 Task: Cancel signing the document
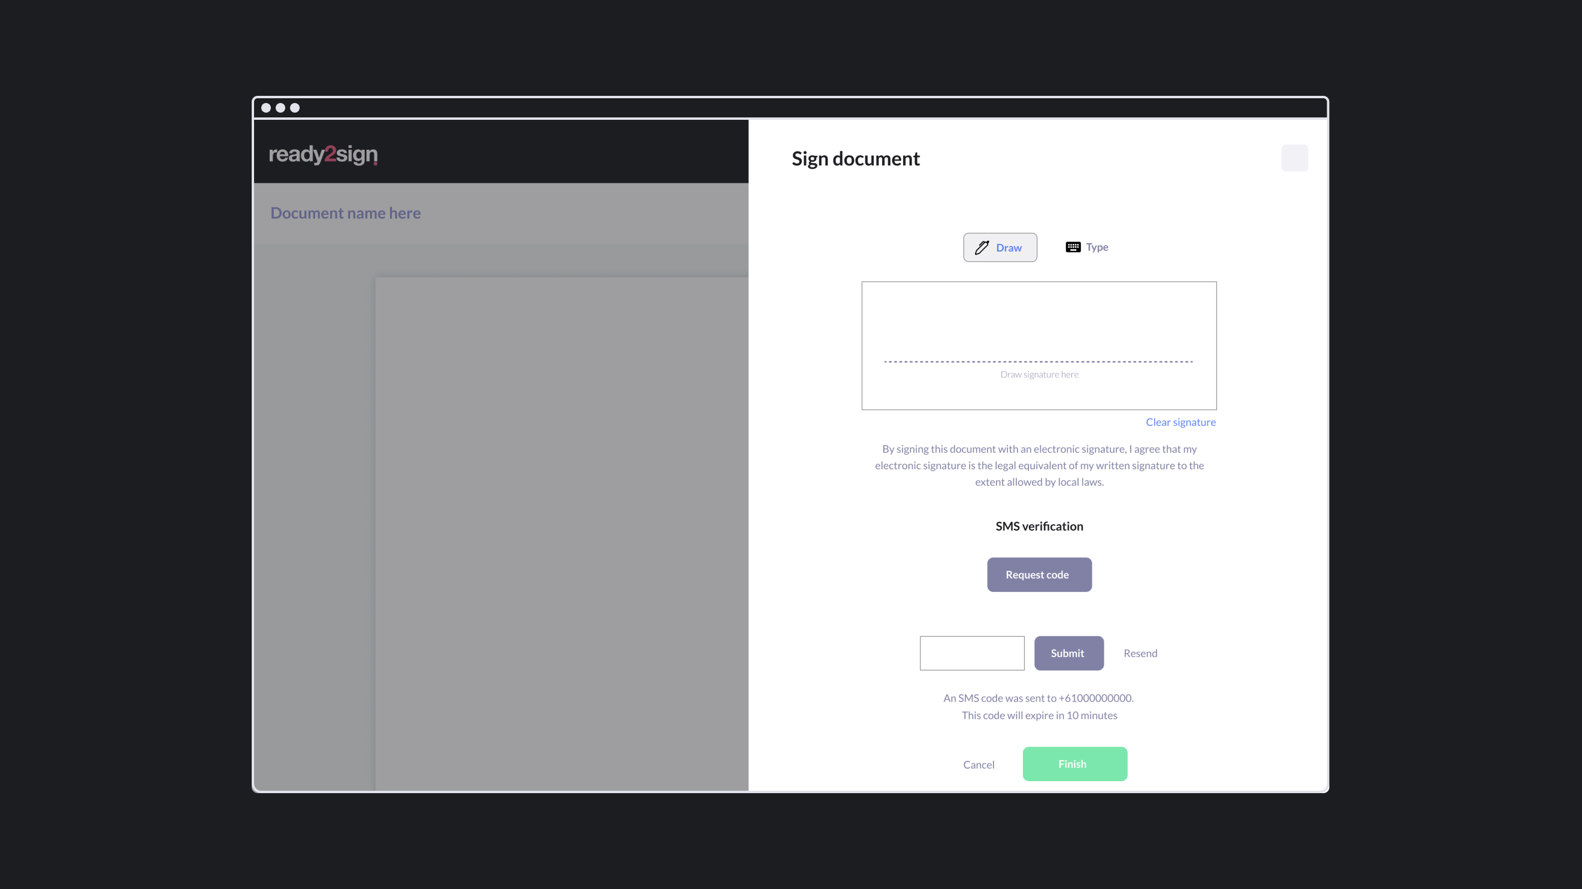(x=979, y=764)
